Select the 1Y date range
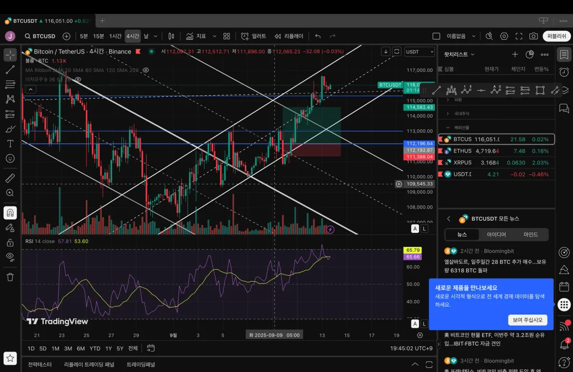Image resolution: width=573 pixels, height=372 pixels. (108, 348)
